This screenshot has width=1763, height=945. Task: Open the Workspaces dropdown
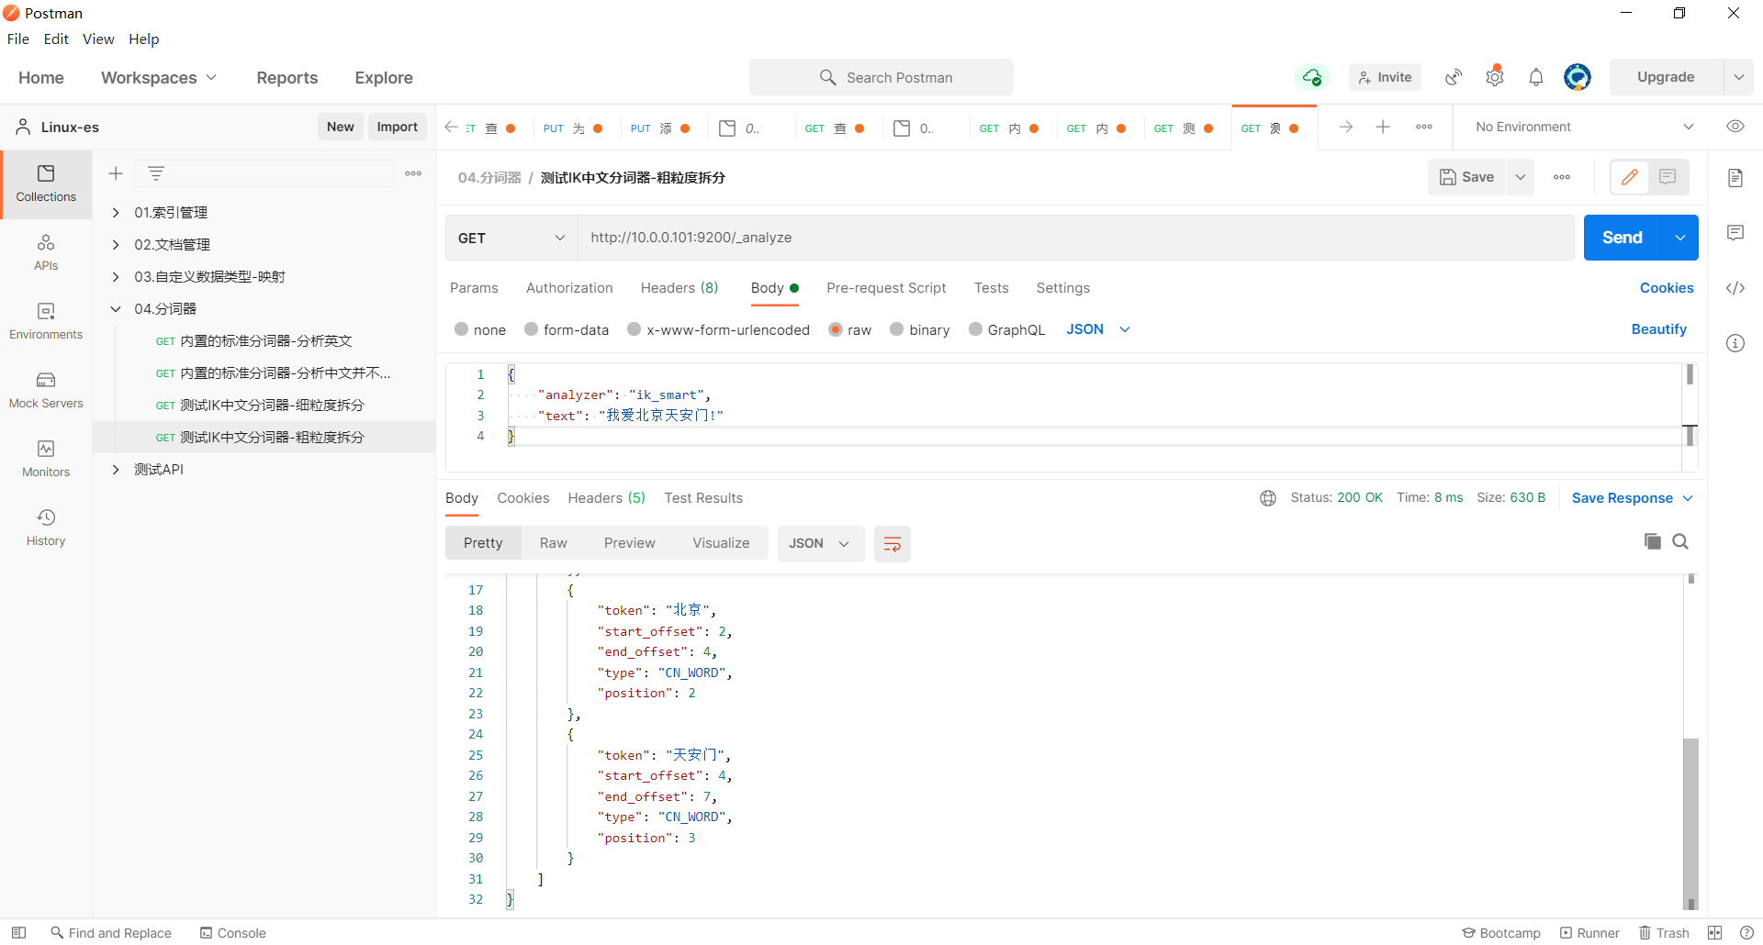[159, 78]
